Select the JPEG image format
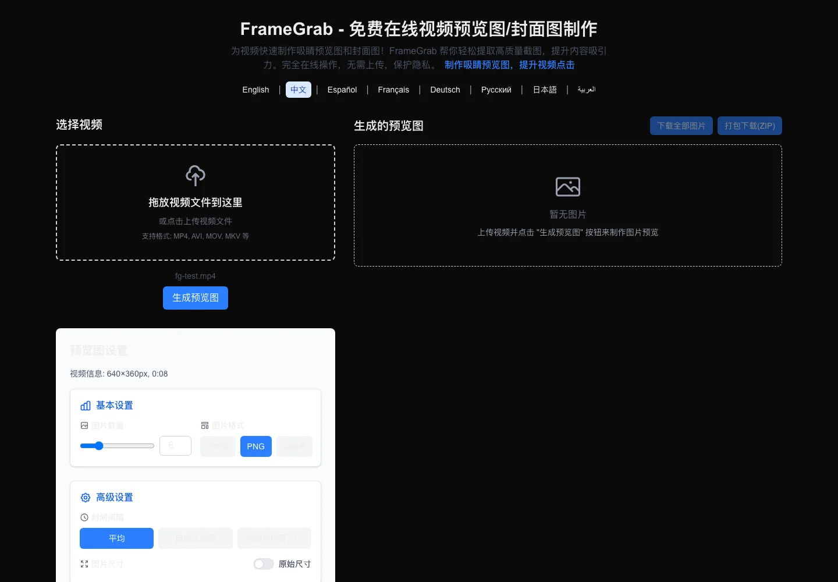The image size is (838, 582). click(x=218, y=446)
